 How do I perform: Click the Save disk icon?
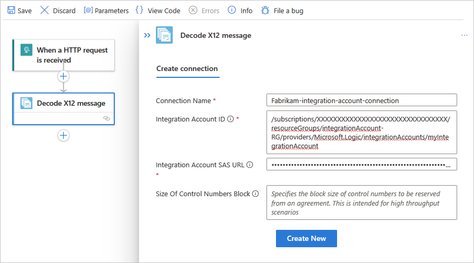pos(11,11)
